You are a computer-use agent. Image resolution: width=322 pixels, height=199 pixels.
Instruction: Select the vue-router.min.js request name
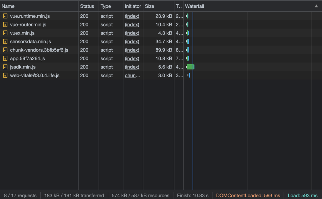coord(28,25)
